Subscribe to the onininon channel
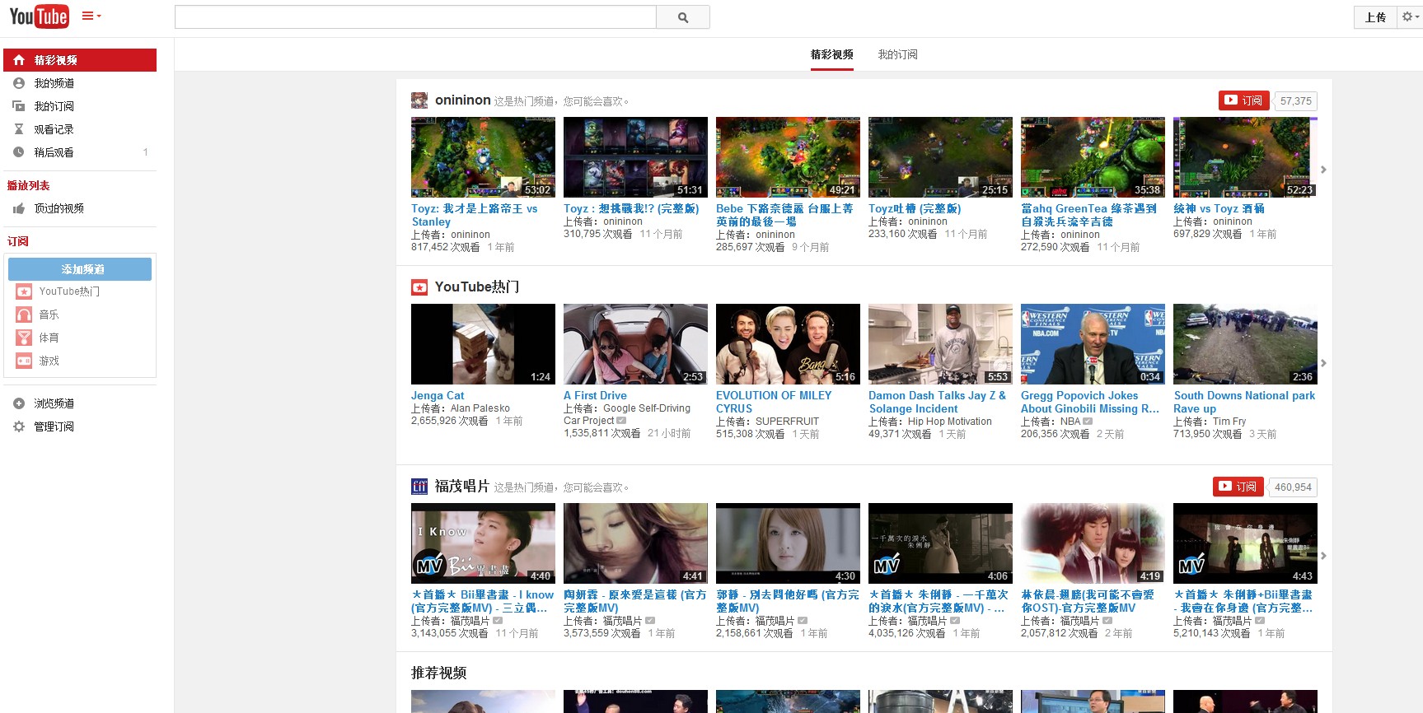The width and height of the screenshot is (1423, 713). (1244, 100)
